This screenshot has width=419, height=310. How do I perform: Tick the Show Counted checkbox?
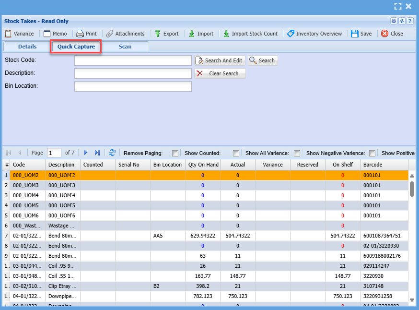(236, 153)
